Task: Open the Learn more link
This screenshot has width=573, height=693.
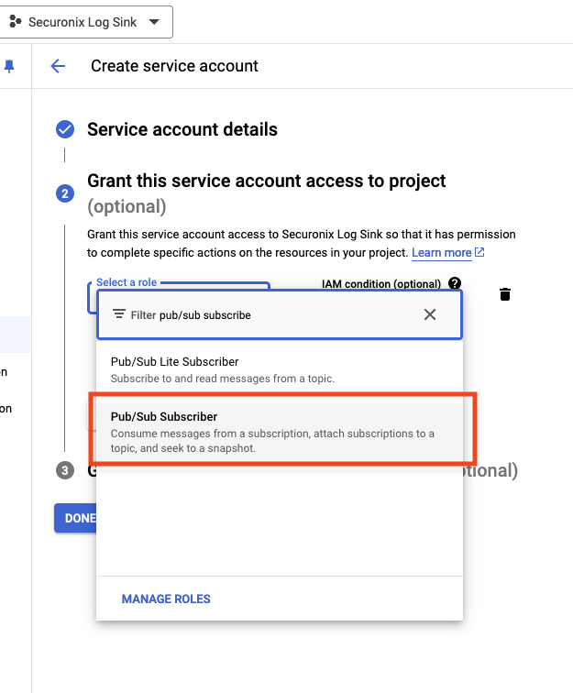Action: (441, 252)
